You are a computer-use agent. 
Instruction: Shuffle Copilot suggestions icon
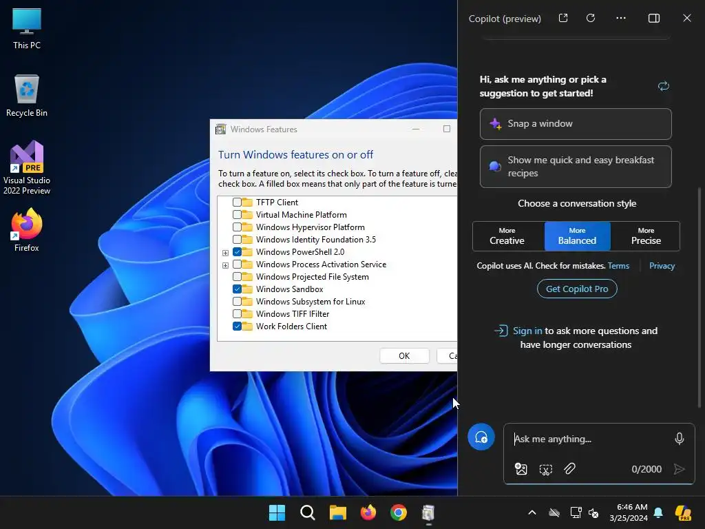[664, 86]
